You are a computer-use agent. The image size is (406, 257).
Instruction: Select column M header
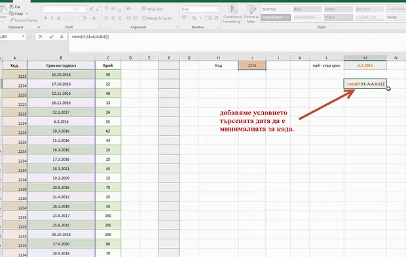[x=365, y=58]
